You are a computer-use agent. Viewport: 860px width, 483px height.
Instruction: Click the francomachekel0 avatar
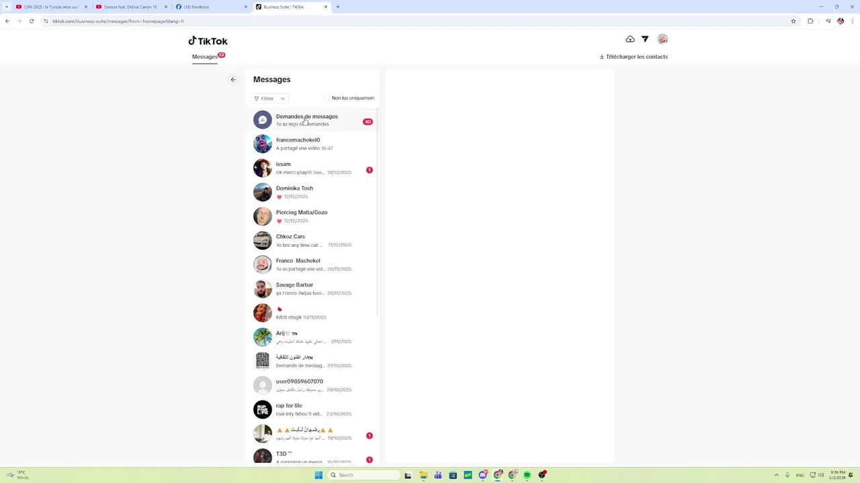[263, 144]
